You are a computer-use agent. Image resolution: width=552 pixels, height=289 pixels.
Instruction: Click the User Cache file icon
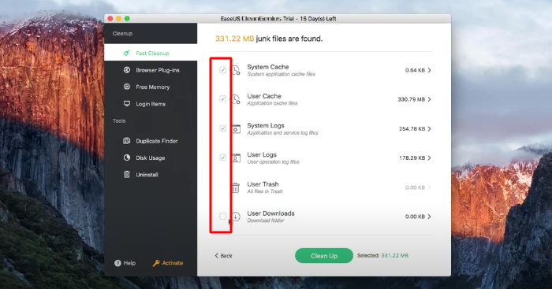tap(236, 99)
